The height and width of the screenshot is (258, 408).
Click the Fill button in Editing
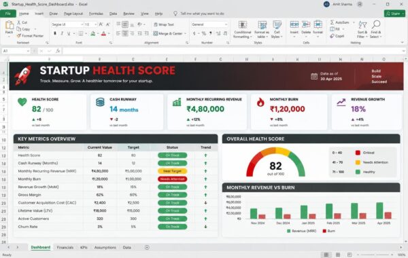(335, 29)
